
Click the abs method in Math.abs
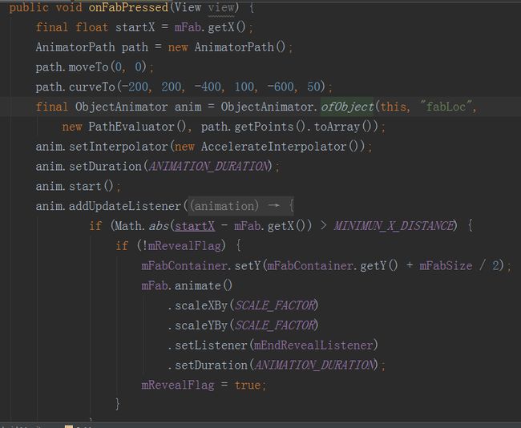point(159,226)
